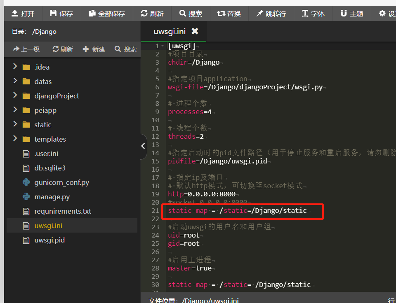This screenshot has height=303, width=396.
Task: Click the sidebar 刷新 refresh icon
Action: point(56,49)
